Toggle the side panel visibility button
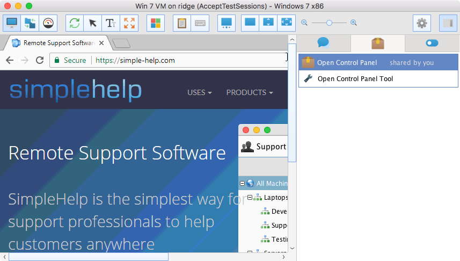The width and height of the screenshot is (460, 261). click(x=448, y=23)
